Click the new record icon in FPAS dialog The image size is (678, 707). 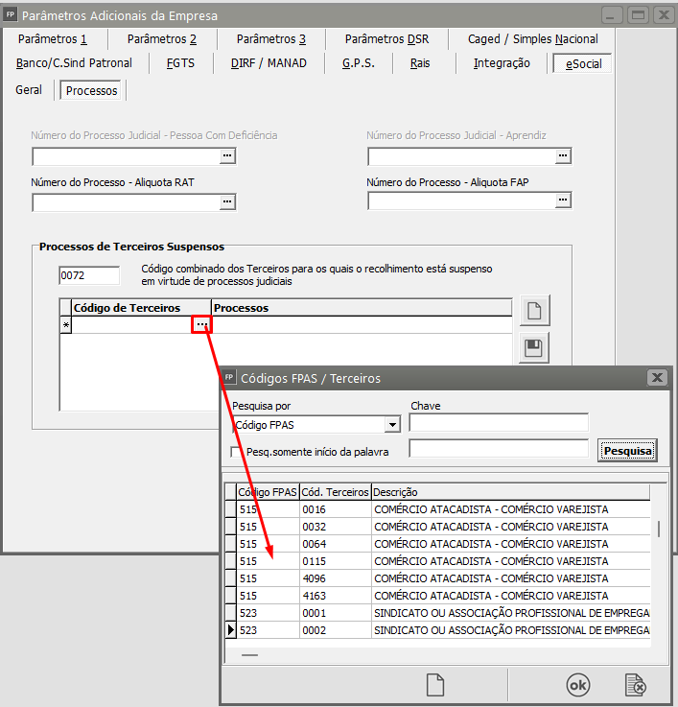click(x=435, y=685)
